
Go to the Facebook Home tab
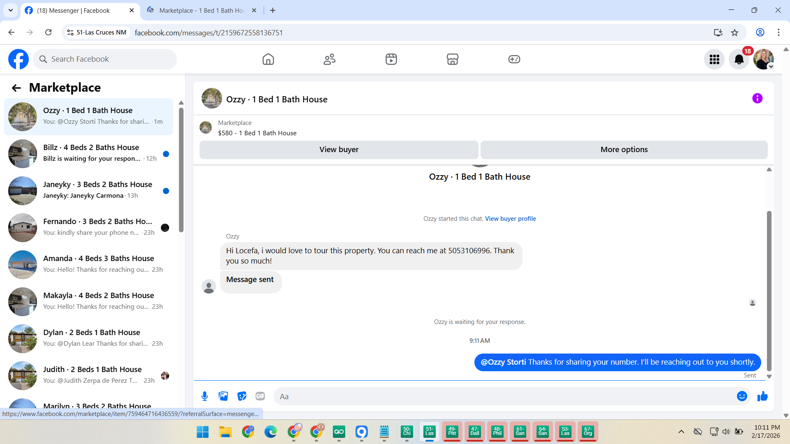pyautogui.click(x=268, y=60)
